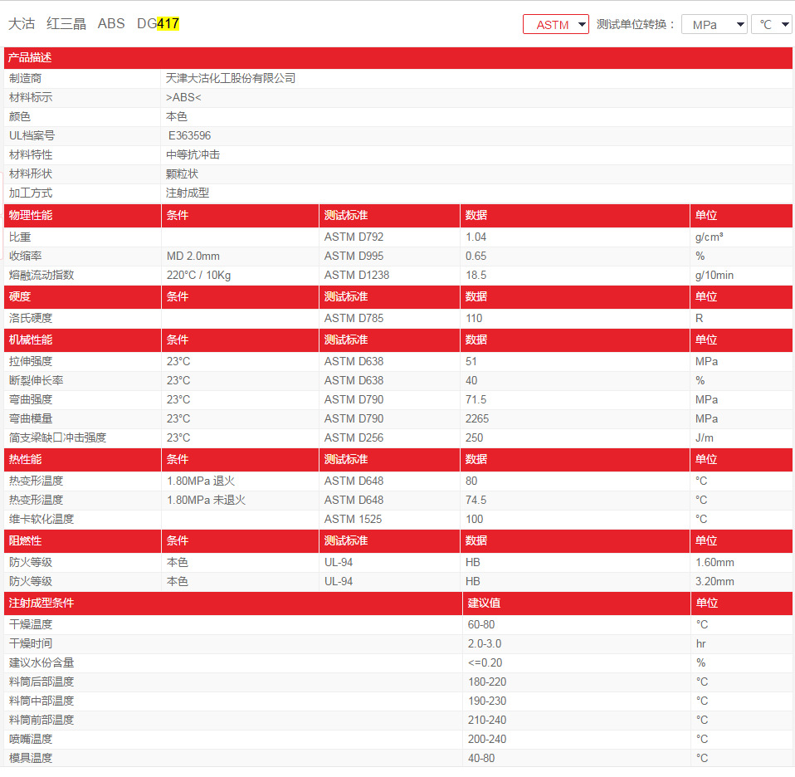Click the 3.20mm flame rating thickness

[715, 581]
